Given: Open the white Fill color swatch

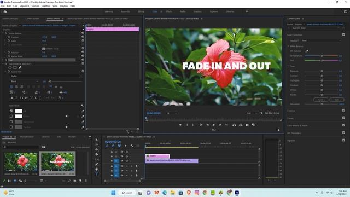Looking at the screenshot, I should pyautogui.click(x=19, y=111).
